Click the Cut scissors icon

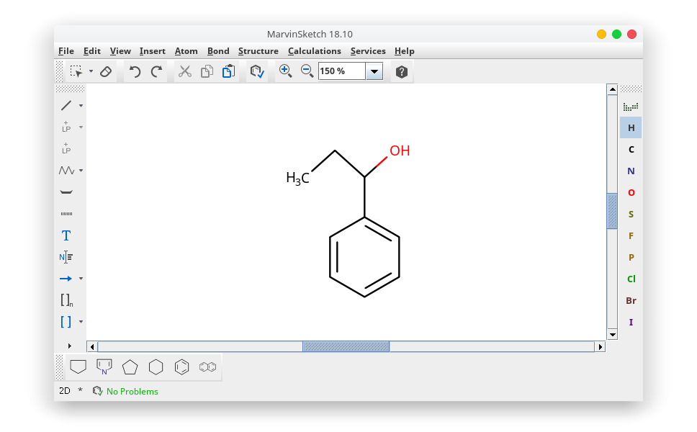(x=185, y=71)
